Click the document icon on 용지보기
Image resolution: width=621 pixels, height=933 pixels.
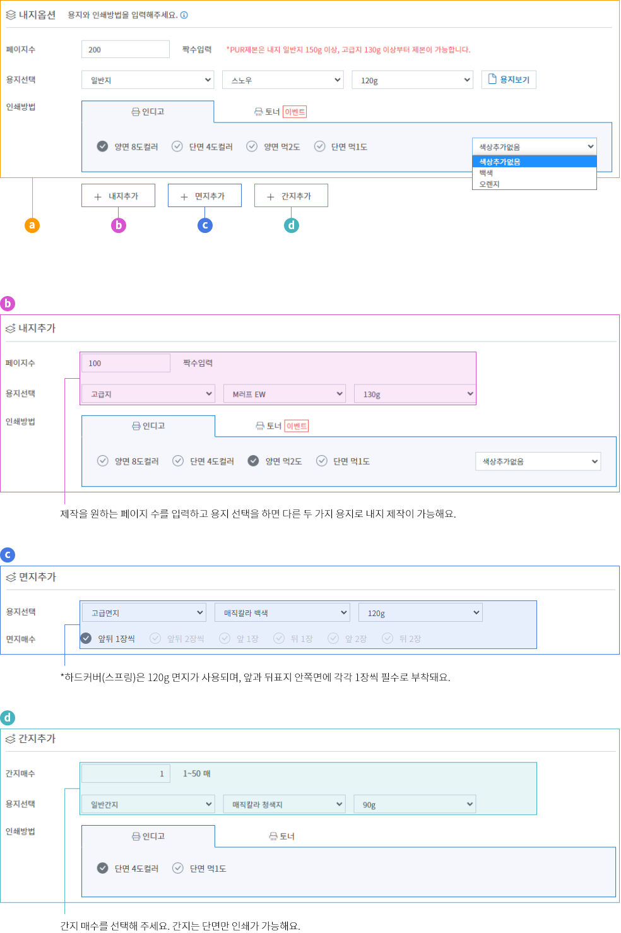point(493,80)
